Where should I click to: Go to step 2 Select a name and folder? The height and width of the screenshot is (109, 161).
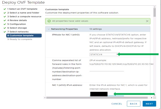pos(23,13)
